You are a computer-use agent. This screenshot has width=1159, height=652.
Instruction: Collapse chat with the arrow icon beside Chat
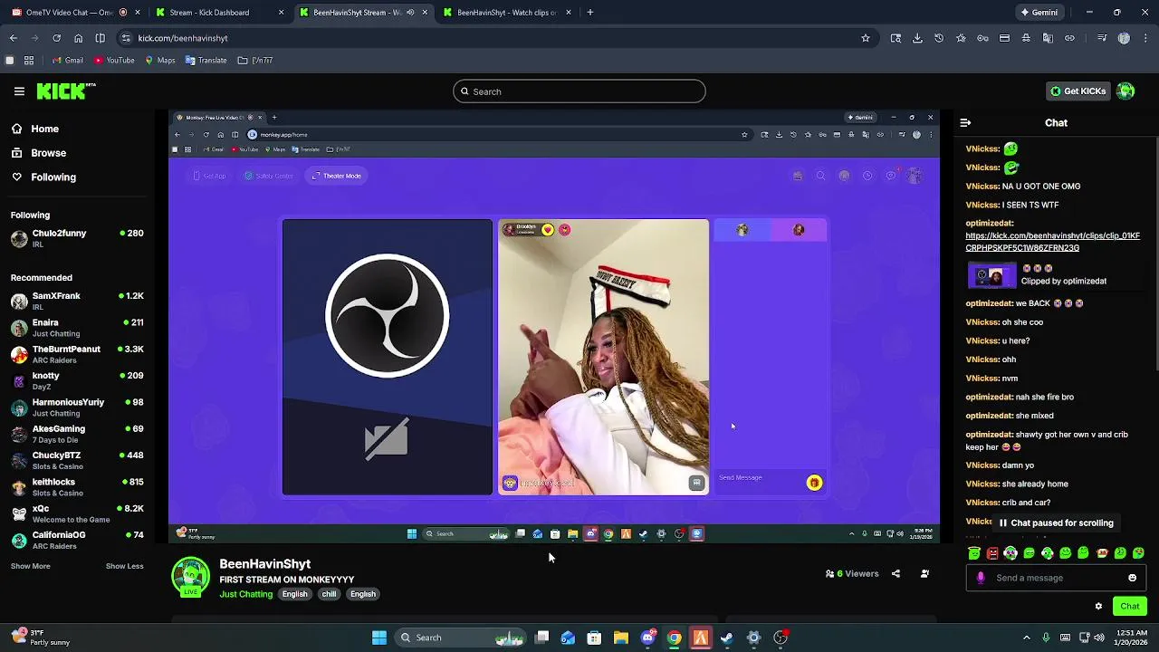(x=965, y=123)
